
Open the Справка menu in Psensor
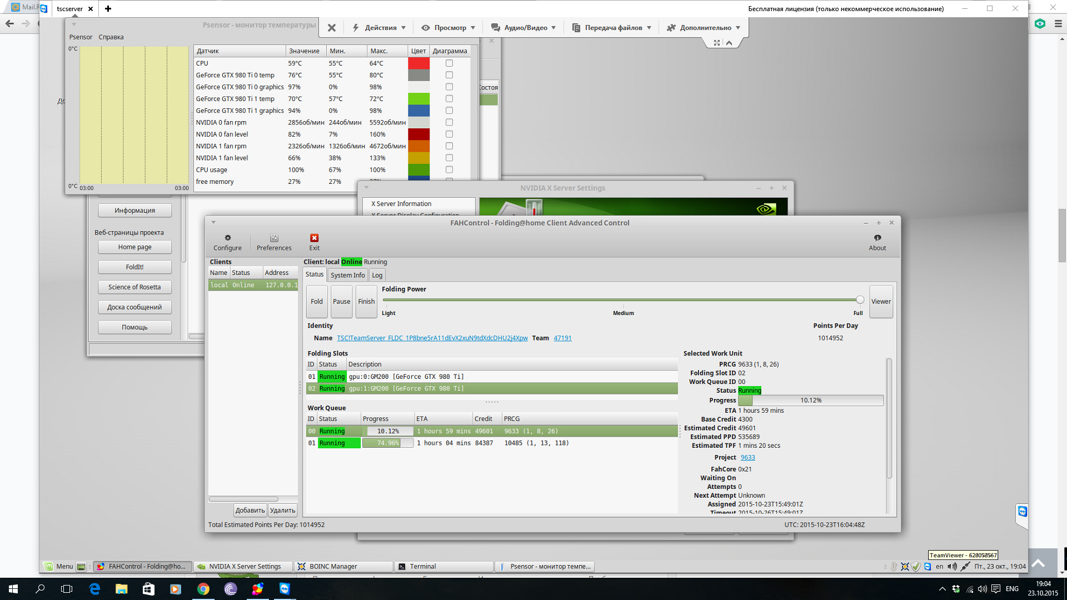coord(111,37)
